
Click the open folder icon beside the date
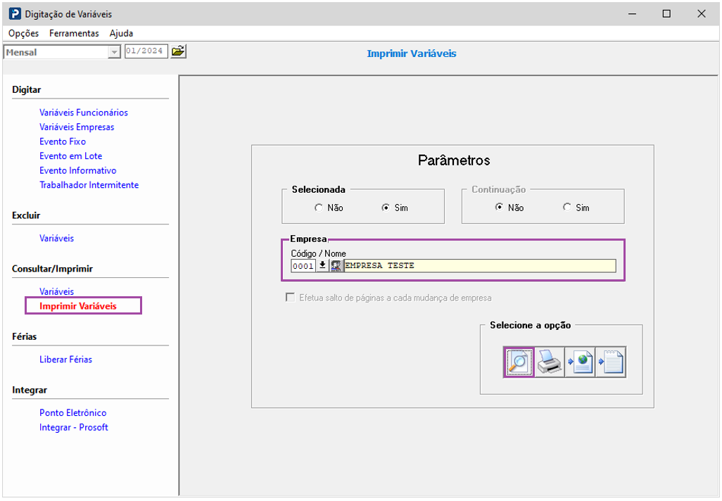pos(178,51)
